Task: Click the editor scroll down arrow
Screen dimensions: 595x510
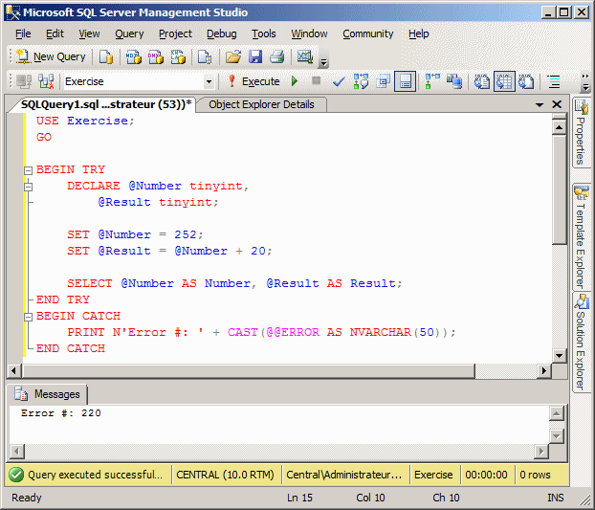Action: [559, 356]
